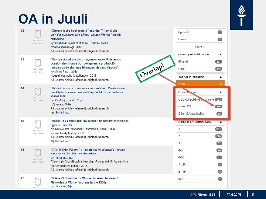Click the 'OA in Juuli' slide title

(x=53, y=19)
